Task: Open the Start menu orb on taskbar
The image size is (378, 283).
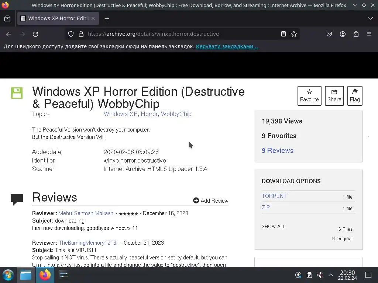Action: click(8, 275)
